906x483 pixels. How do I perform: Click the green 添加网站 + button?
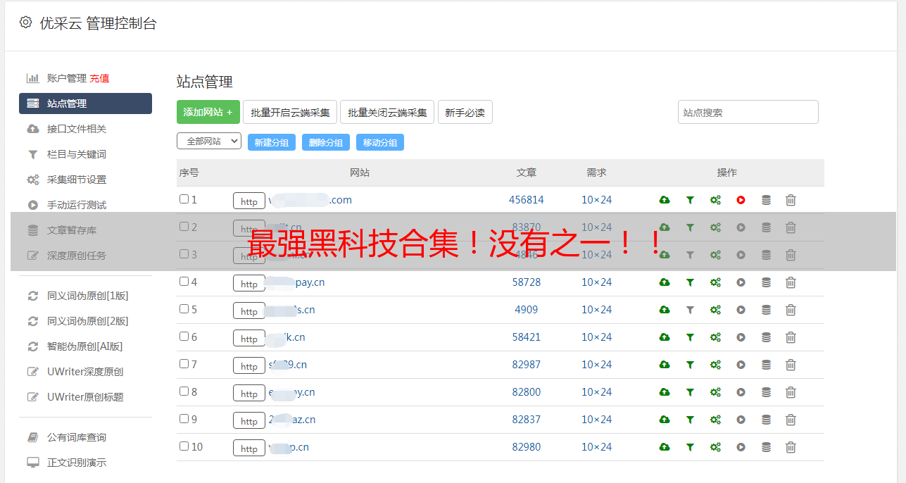click(208, 112)
